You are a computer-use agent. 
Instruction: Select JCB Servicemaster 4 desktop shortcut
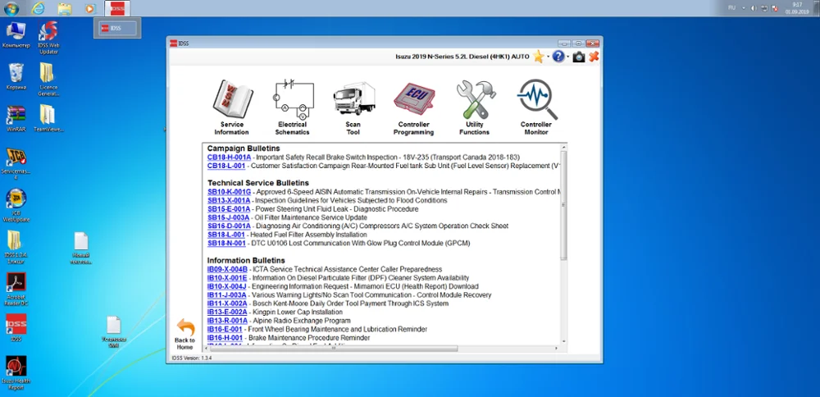click(x=16, y=164)
